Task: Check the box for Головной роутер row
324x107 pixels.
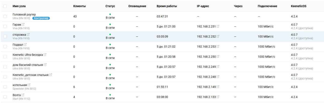Action: [x=5, y=16]
